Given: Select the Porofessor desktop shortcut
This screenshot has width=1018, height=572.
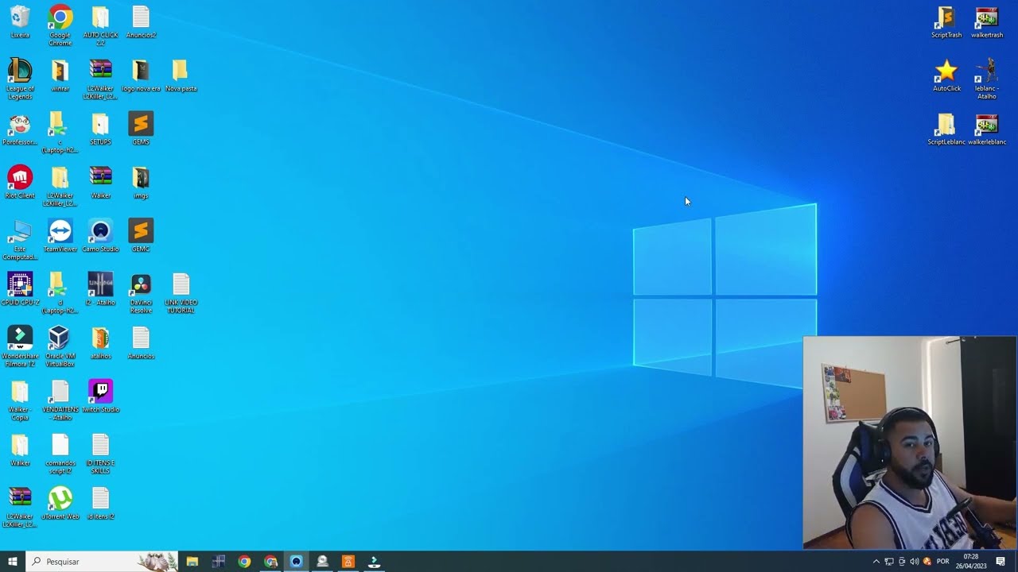Looking at the screenshot, I should click(20, 129).
